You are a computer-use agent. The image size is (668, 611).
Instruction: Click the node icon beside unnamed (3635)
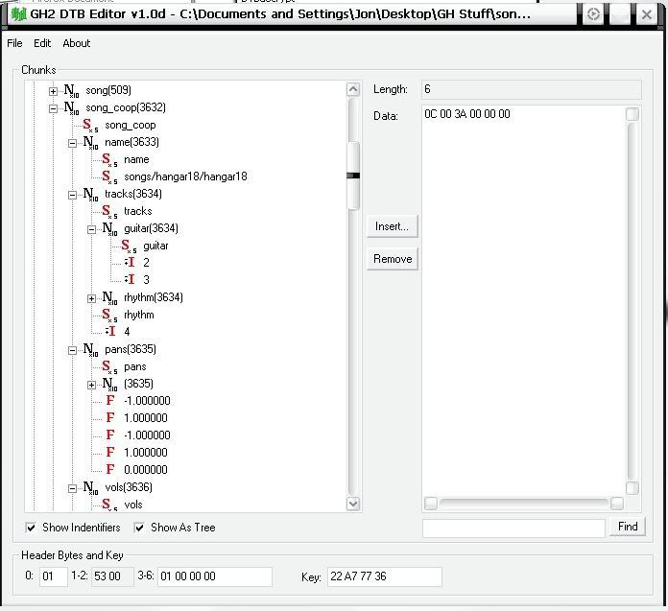click(109, 384)
